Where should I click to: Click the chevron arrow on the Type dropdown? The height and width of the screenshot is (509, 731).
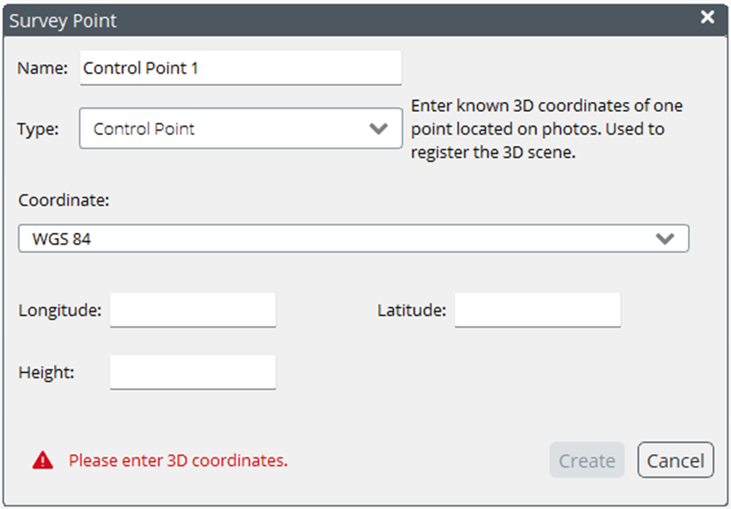pyautogui.click(x=380, y=128)
